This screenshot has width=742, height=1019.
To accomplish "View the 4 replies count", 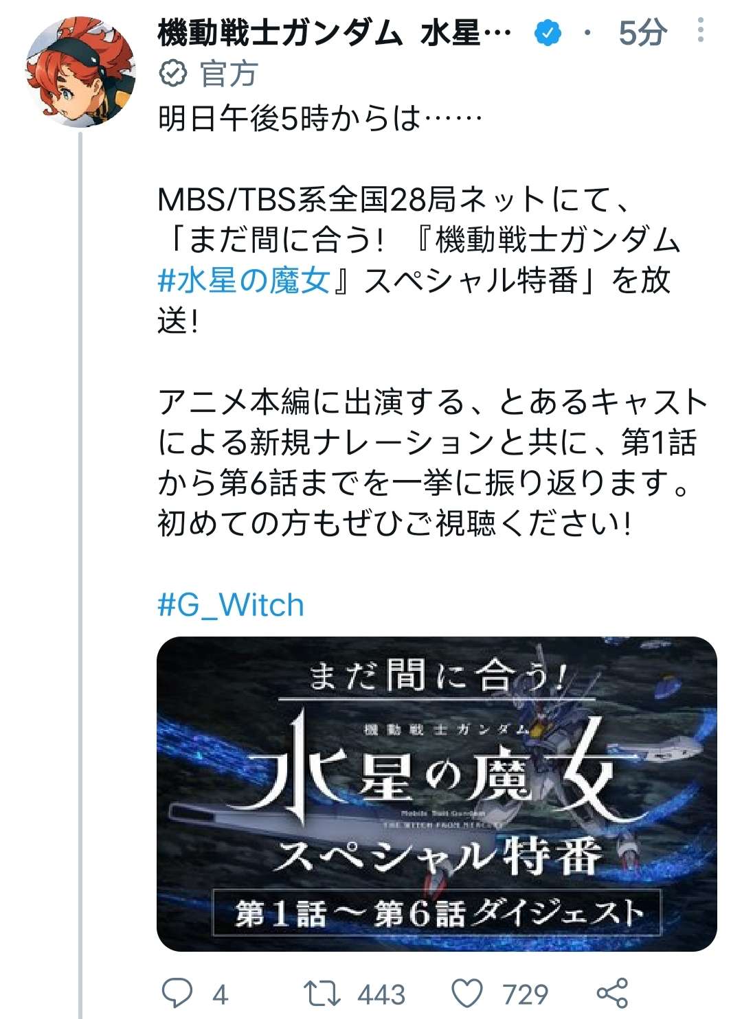I will click(220, 994).
